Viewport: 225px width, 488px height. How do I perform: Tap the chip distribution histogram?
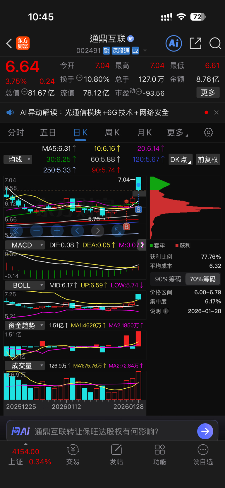(185, 208)
